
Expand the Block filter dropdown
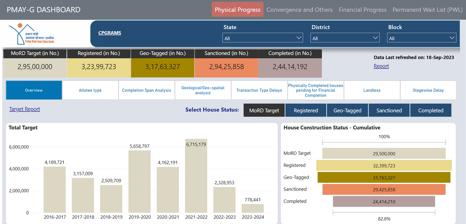point(422,38)
